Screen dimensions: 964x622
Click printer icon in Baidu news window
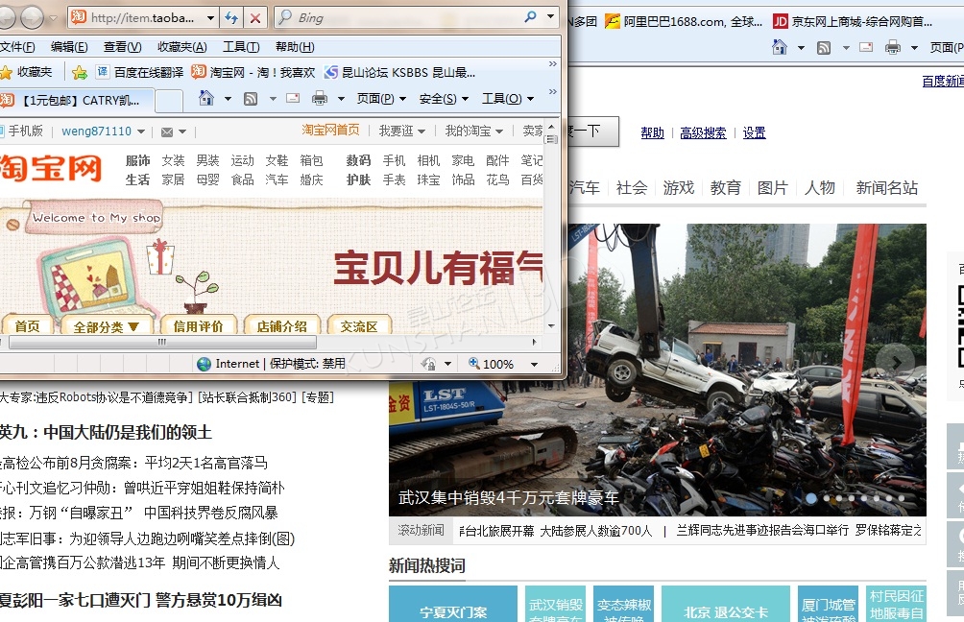tap(893, 47)
